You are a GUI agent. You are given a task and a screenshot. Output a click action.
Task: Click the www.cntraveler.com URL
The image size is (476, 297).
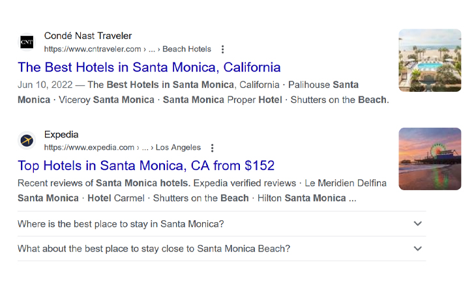(x=93, y=49)
